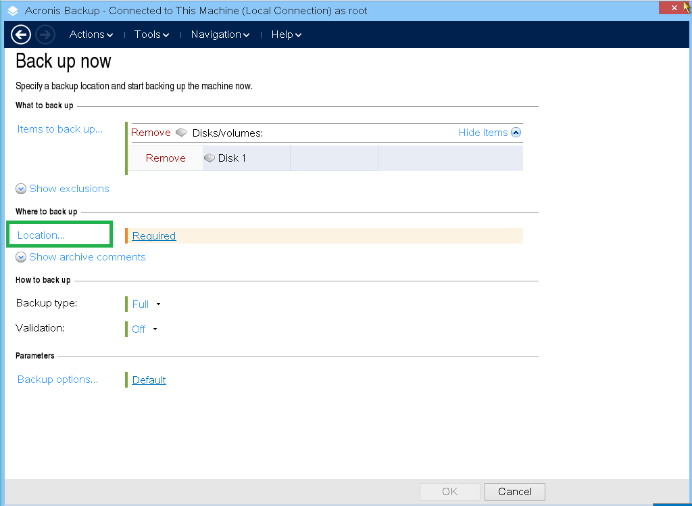The width and height of the screenshot is (692, 506).
Task: Expand Show exclusions section
Action: click(69, 189)
